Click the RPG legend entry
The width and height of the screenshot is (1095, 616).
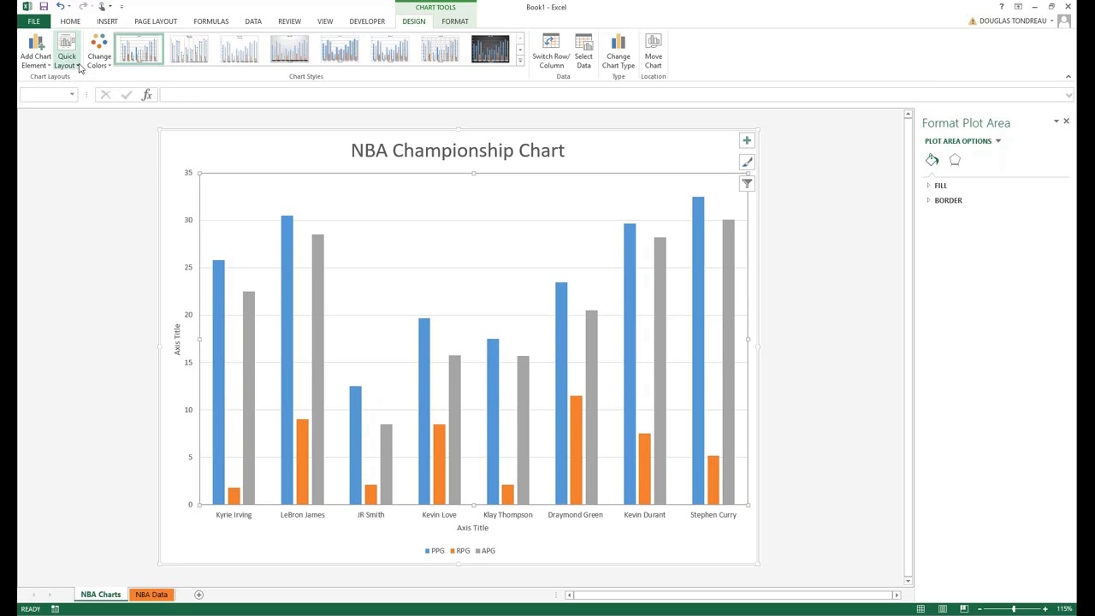460,551
